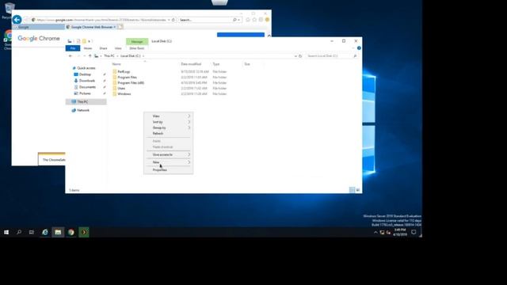Expand arrow next to New entry
Viewport: 507px width, 285px height.
[189, 162]
